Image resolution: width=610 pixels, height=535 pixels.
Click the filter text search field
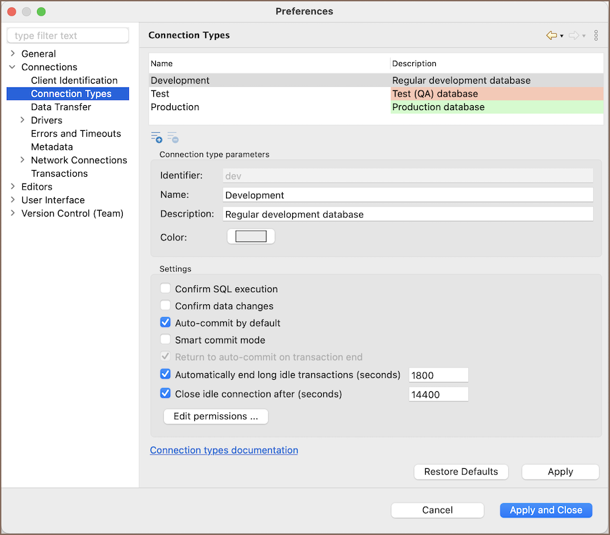click(67, 36)
